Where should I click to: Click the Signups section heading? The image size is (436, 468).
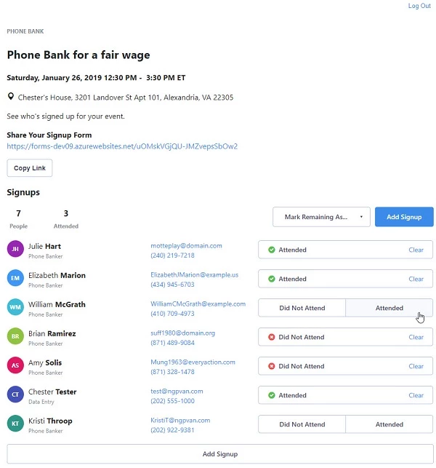(23, 192)
